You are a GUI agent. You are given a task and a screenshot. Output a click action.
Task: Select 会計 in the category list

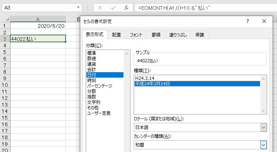(x=105, y=69)
